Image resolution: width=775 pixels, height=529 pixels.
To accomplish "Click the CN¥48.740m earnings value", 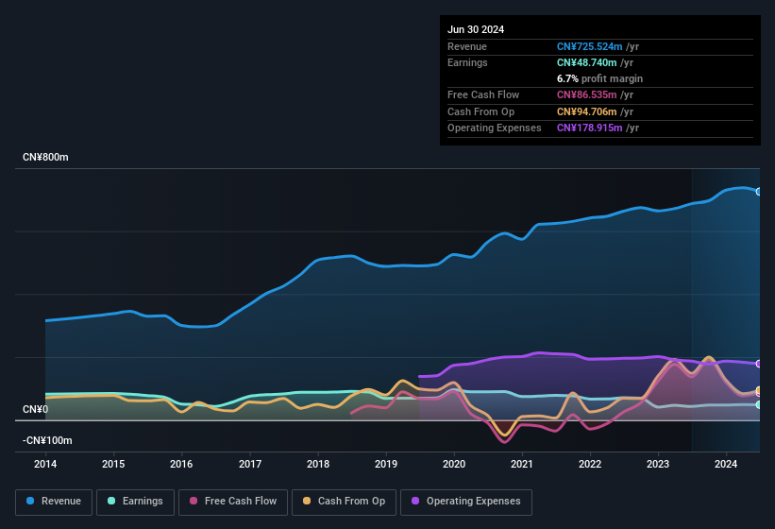I will [x=587, y=62].
